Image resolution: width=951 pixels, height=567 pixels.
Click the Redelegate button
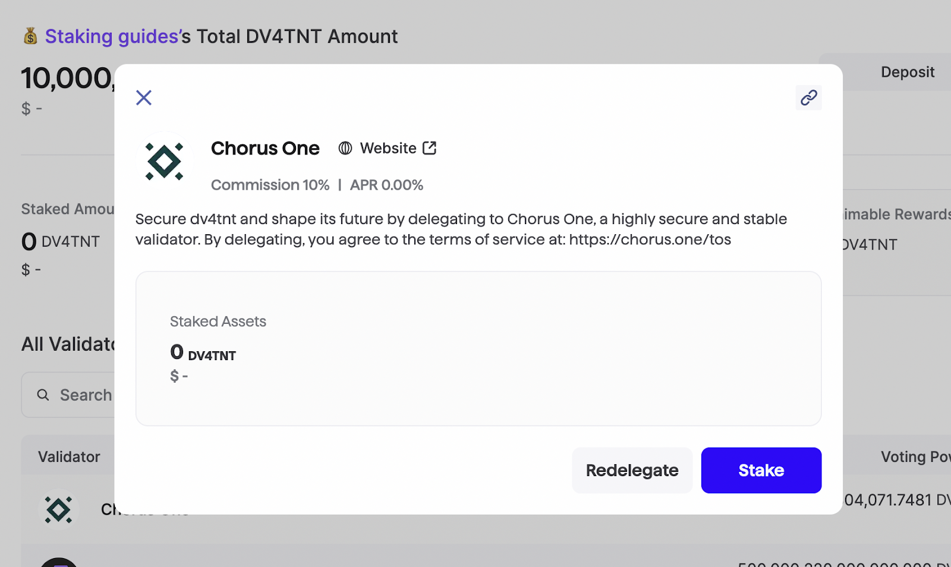tap(632, 470)
